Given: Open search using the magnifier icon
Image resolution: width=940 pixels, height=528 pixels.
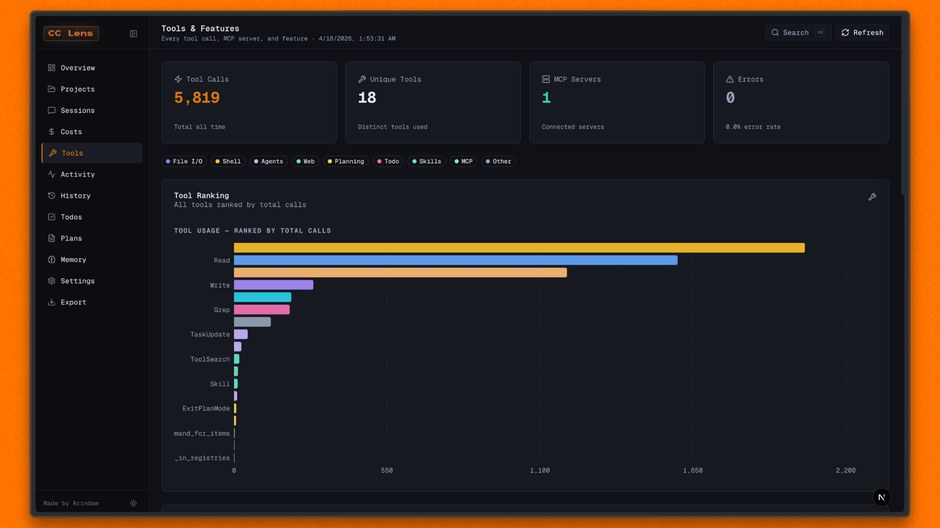Looking at the screenshot, I should coord(775,32).
